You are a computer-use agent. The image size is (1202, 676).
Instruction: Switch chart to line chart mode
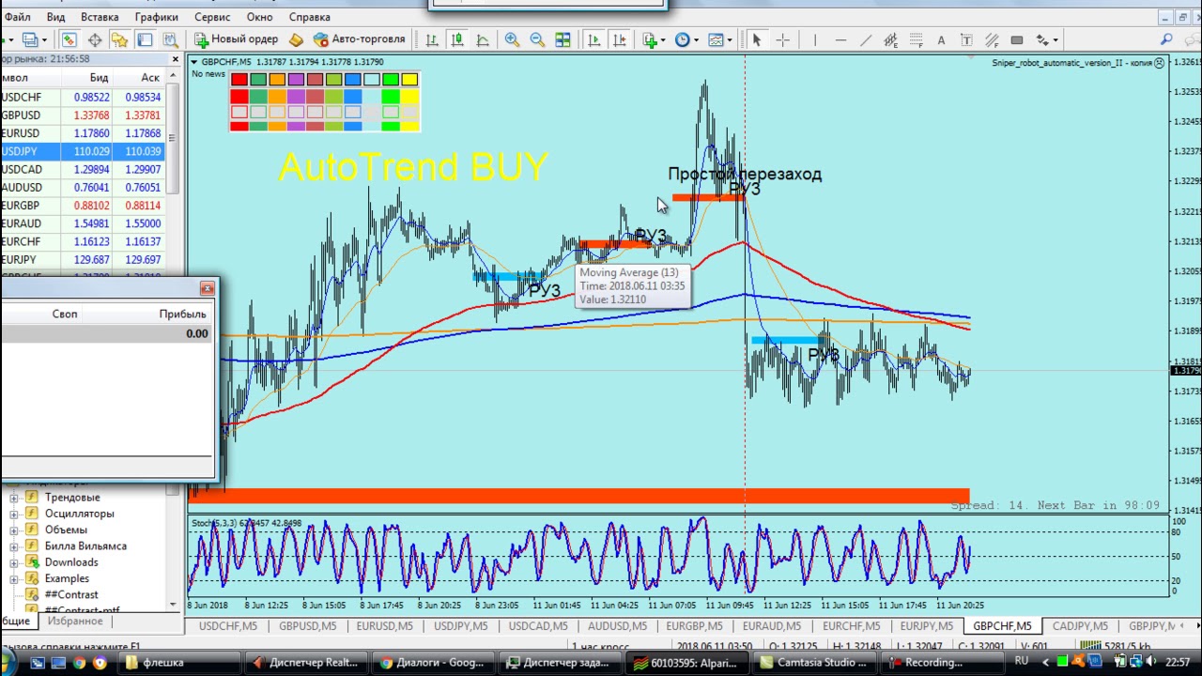[483, 39]
